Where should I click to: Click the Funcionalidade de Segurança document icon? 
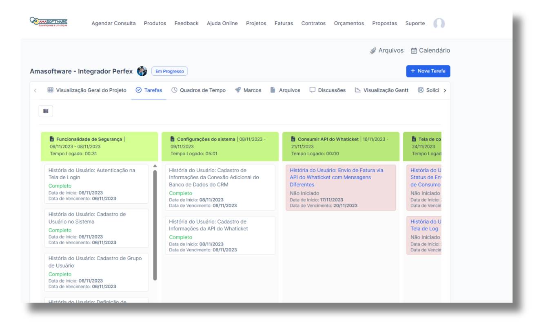pos(52,139)
